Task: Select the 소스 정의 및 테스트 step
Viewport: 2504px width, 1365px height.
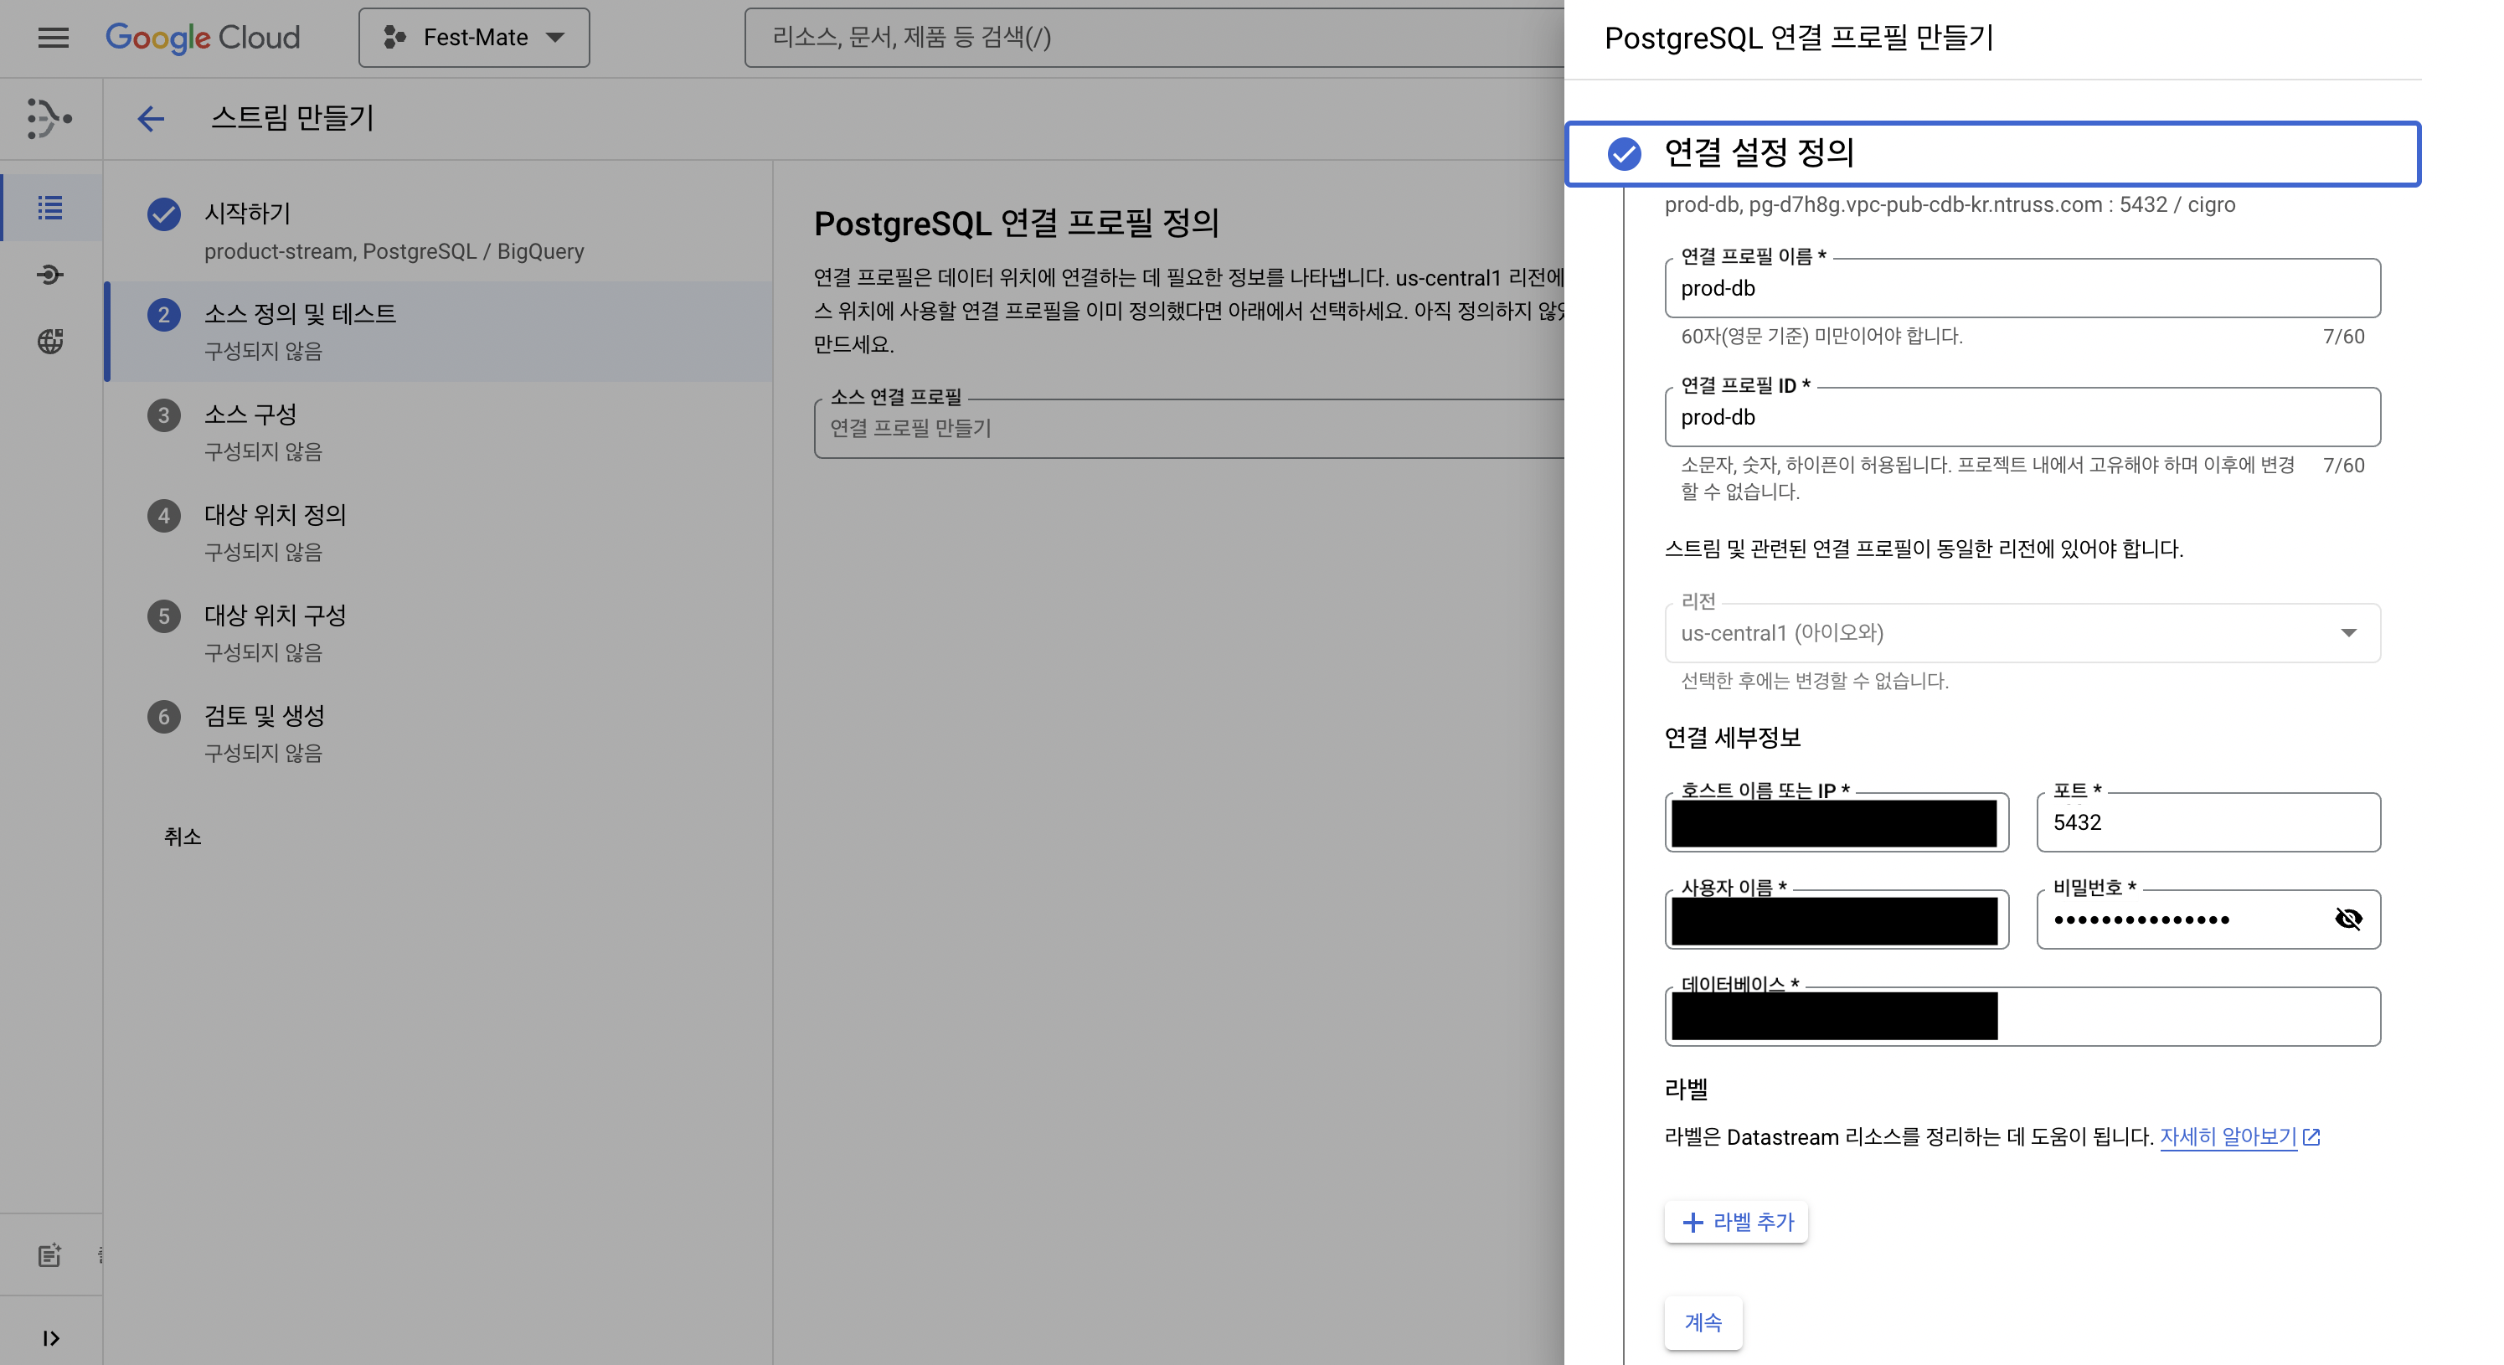Action: pos(438,332)
